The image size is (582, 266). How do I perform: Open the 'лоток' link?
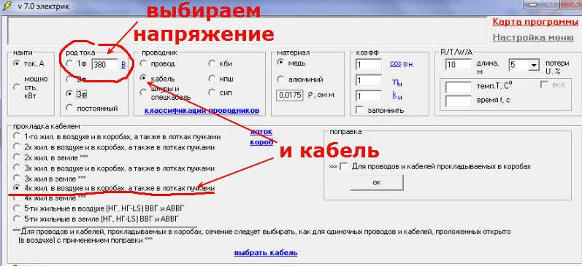261,131
